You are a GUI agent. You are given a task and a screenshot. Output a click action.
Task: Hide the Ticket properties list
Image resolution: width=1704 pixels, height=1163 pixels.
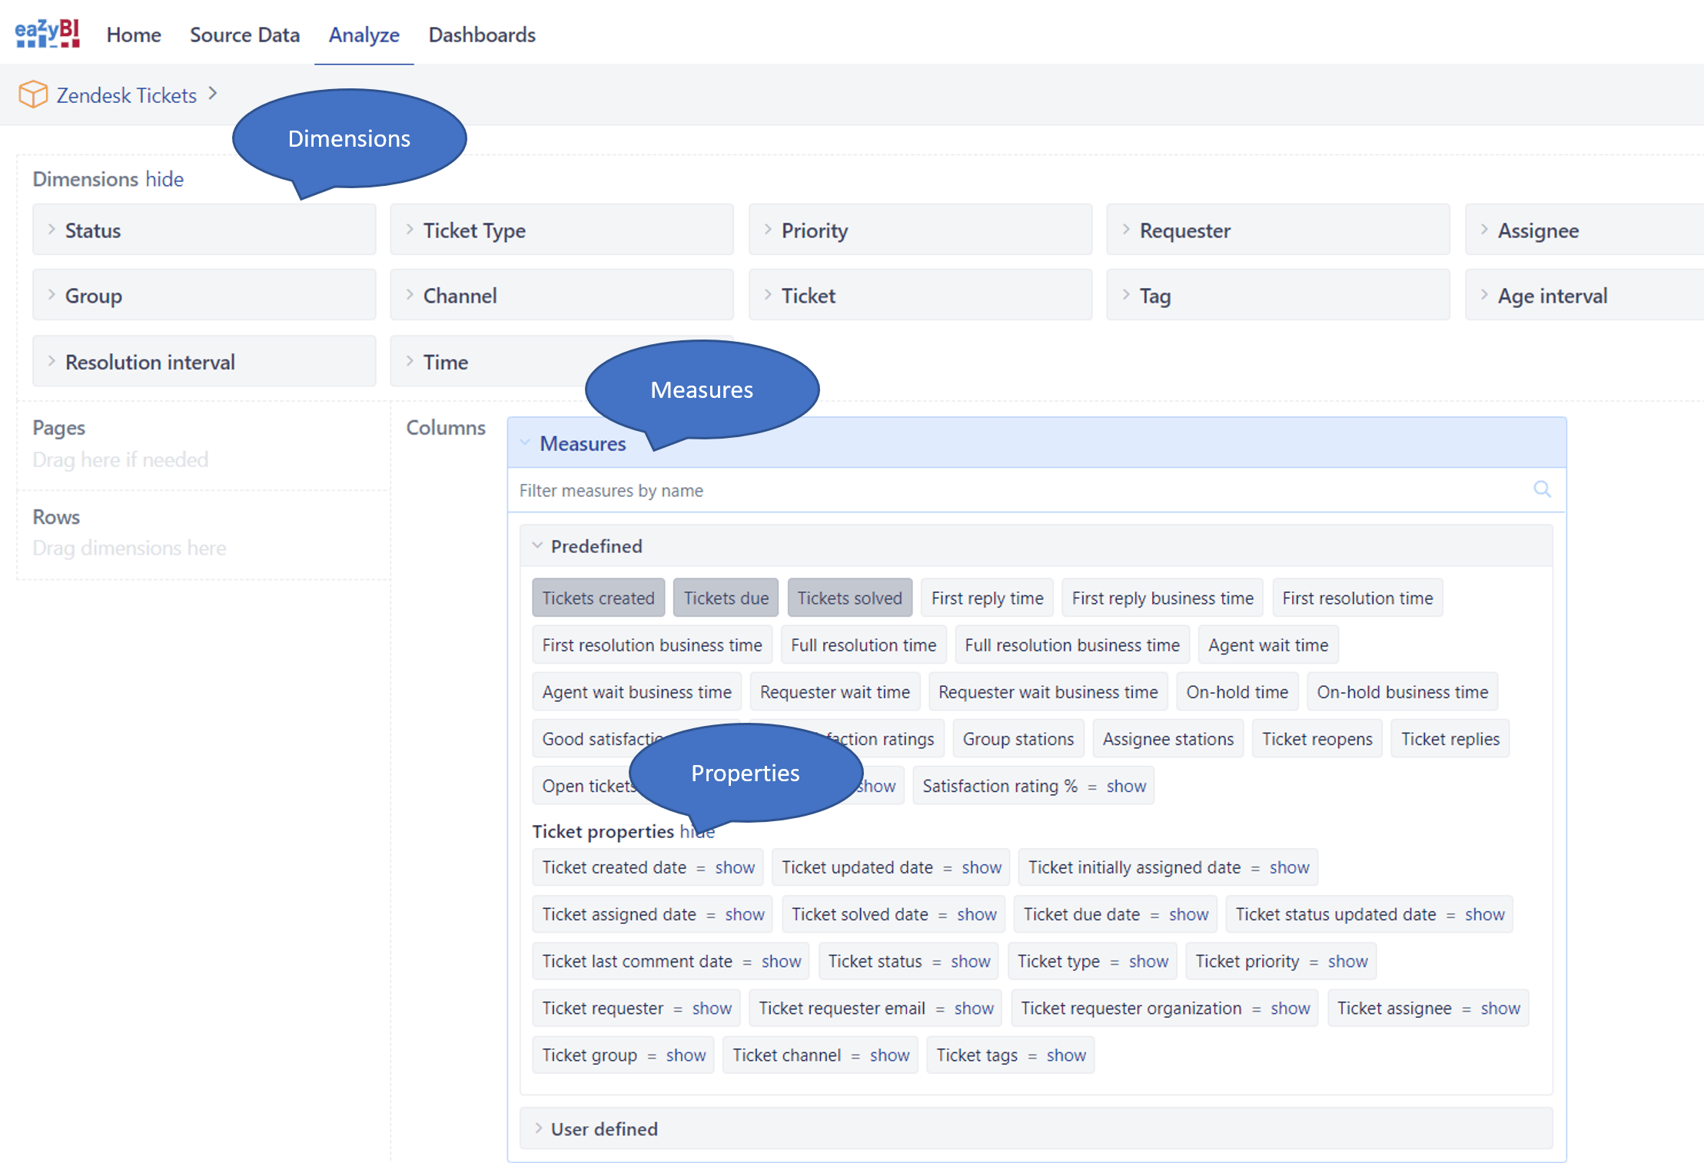pyautogui.click(x=696, y=831)
